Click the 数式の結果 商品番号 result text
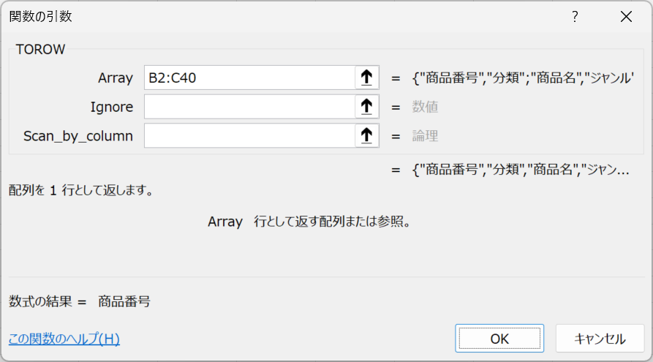653x362 pixels. click(x=80, y=301)
